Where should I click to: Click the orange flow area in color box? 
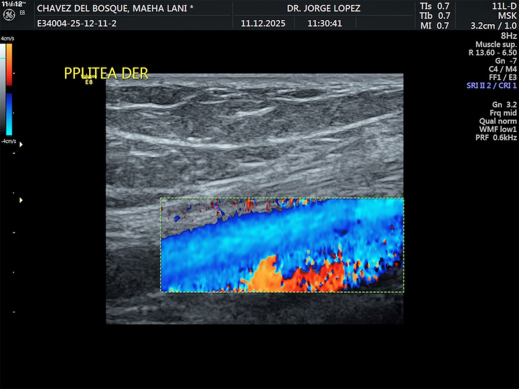(x=265, y=274)
